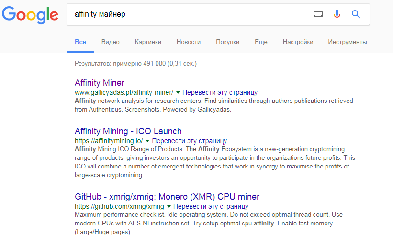
Task: Click the 'https://affinitymining.io/' URL text
Action: (109, 141)
